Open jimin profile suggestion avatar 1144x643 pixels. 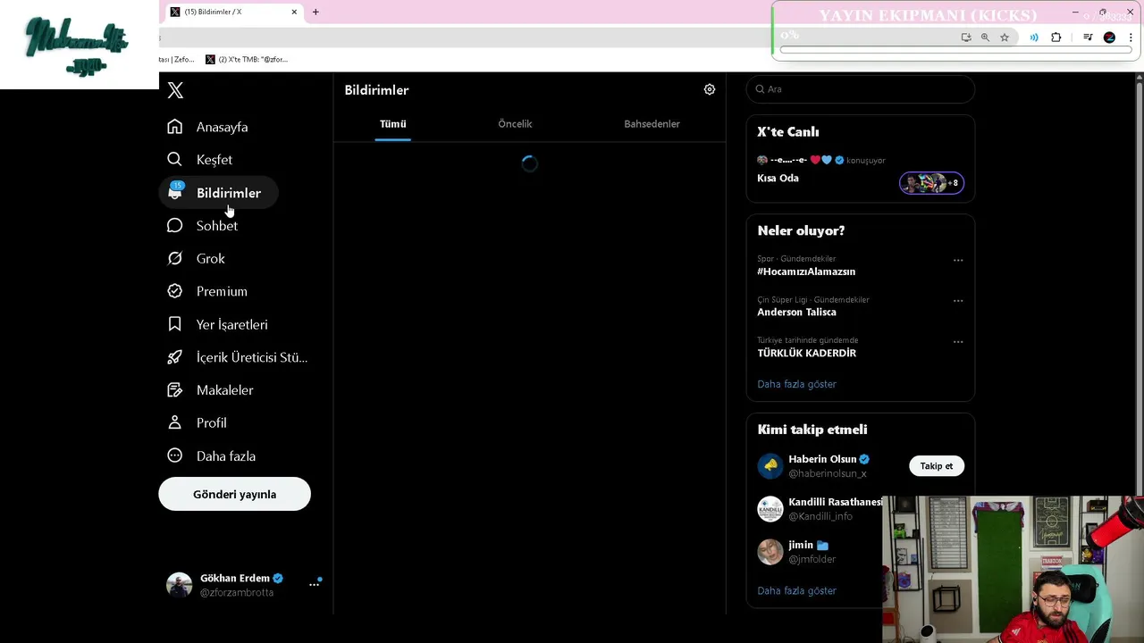pyautogui.click(x=770, y=552)
